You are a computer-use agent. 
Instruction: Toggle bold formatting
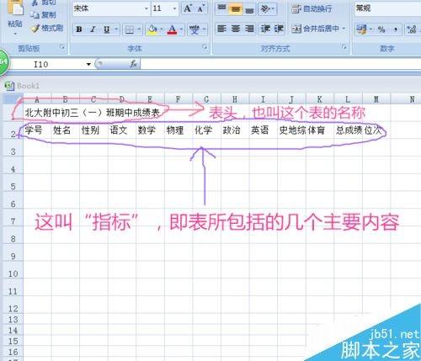tap(79, 29)
